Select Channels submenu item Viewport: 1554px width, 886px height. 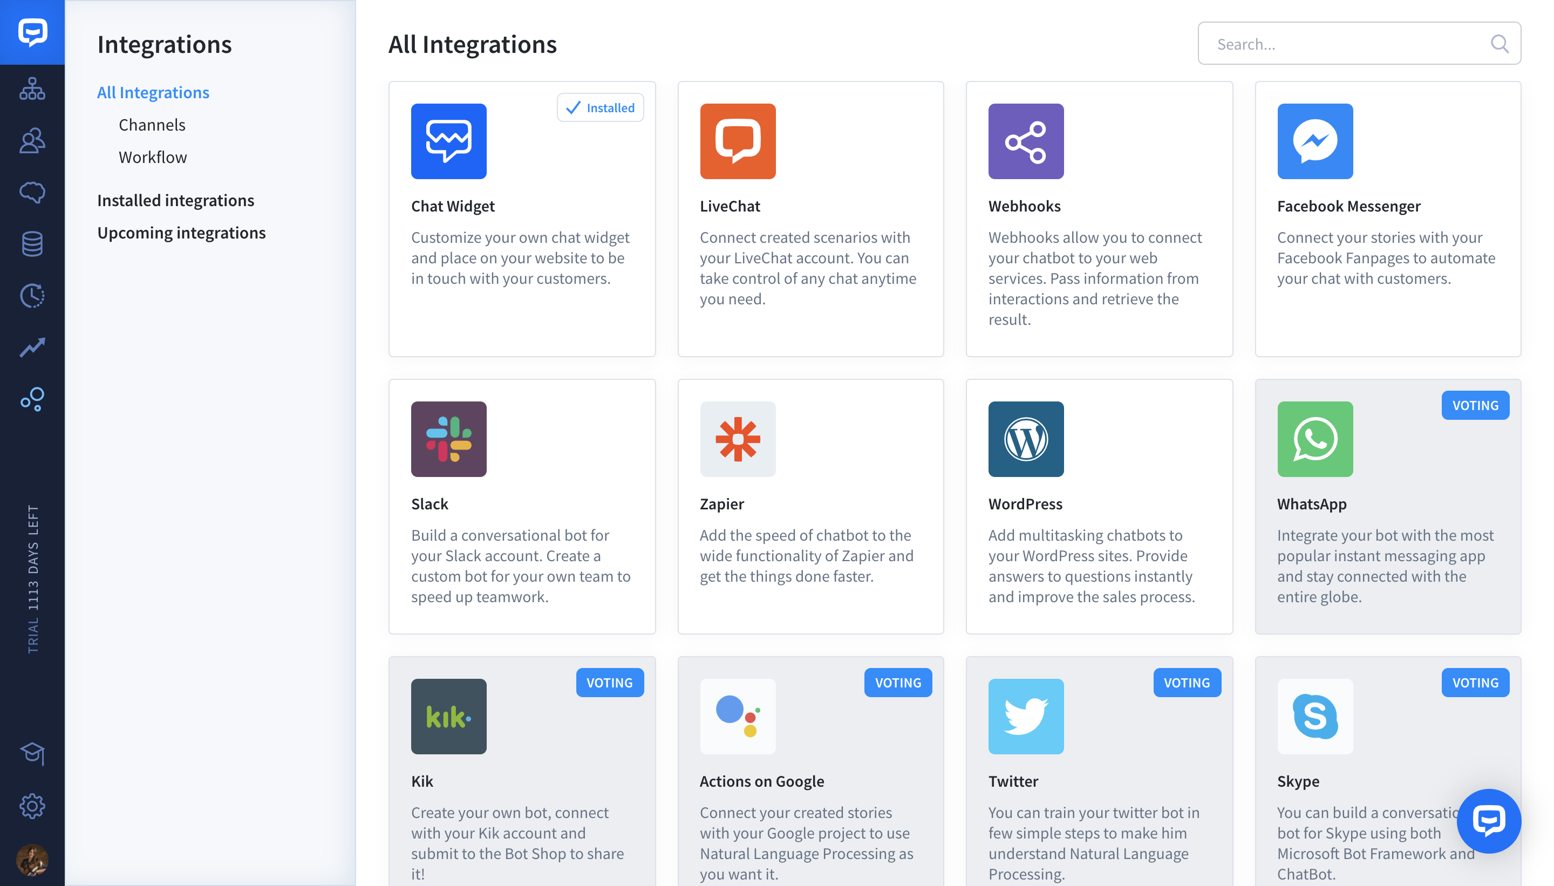pos(152,125)
